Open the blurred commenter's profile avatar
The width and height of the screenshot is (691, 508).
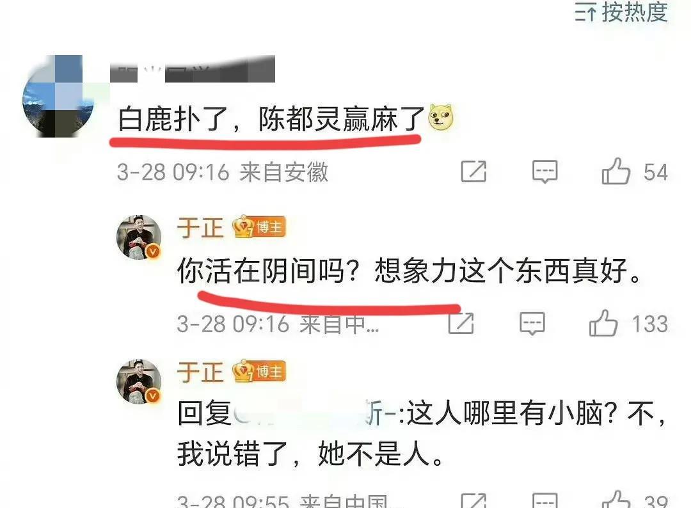click(x=58, y=96)
